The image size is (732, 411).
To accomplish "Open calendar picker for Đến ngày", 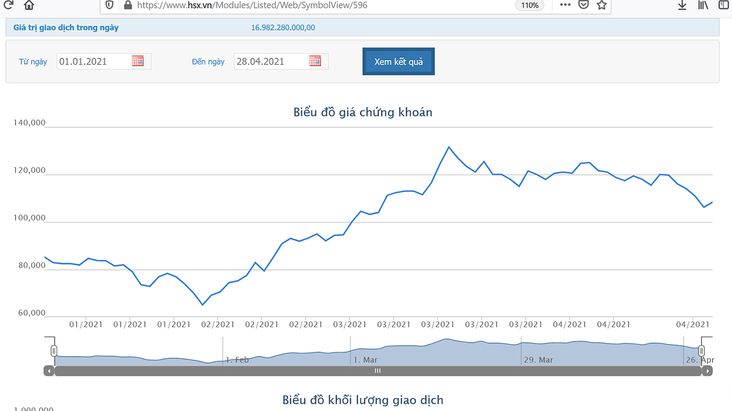I will 315,61.
